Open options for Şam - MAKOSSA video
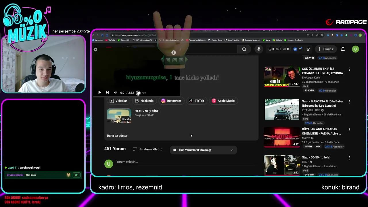 pyautogui.click(x=349, y=102)
